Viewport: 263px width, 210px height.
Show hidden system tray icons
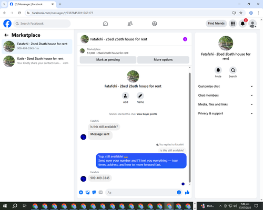(x=220, y=206)
